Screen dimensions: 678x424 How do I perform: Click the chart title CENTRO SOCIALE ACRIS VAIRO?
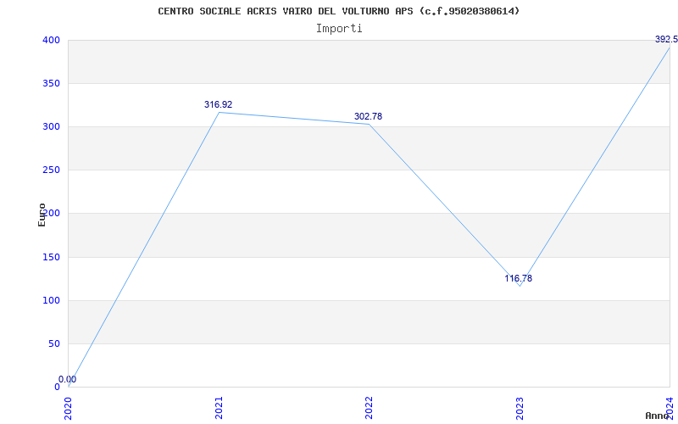[338, 11]
